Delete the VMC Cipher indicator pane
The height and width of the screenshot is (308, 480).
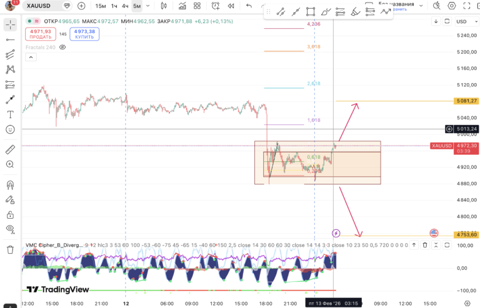(425, 245)
